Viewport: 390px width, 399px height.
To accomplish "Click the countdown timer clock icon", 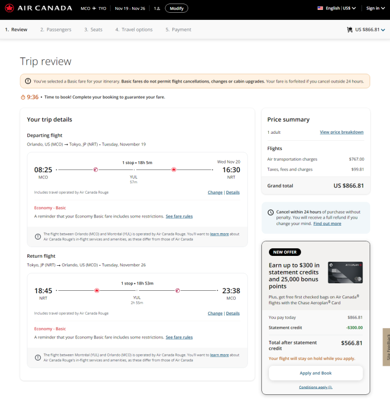I will click(23, 97).
